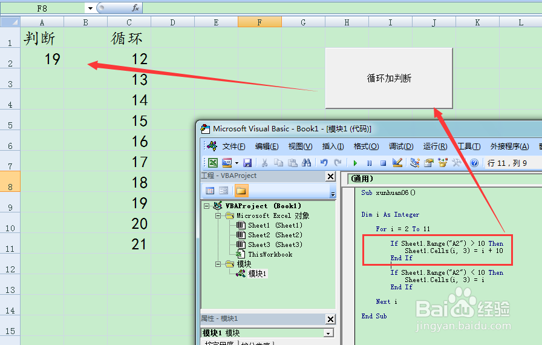542x345 pixels.
Task: Open the 模块1 模块 properties dropdown
Action: [328, 333]
